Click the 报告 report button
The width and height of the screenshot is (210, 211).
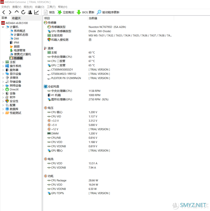point(49,12)
